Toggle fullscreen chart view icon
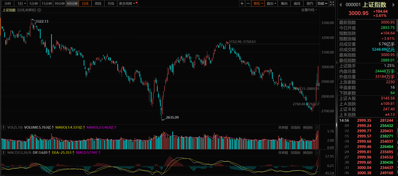 [333, 4]
